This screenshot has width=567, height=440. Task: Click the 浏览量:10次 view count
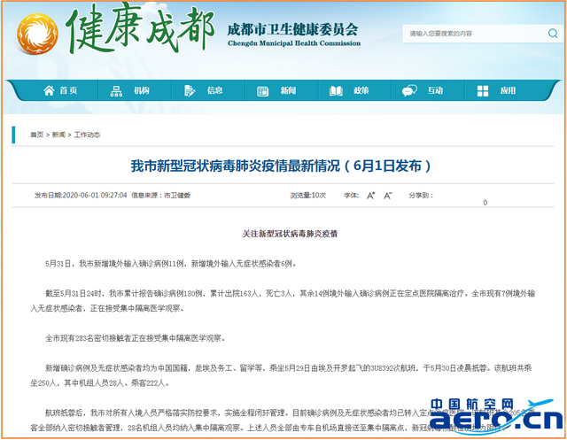(x=307, y=196)
